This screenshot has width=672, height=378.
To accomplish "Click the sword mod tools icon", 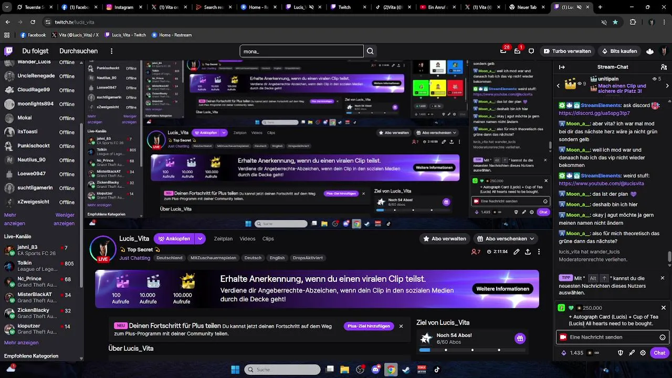I will [632, 353].
